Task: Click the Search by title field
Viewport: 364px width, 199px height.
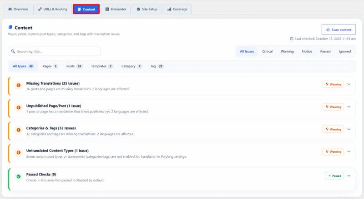Action: (x=54, y=51)
